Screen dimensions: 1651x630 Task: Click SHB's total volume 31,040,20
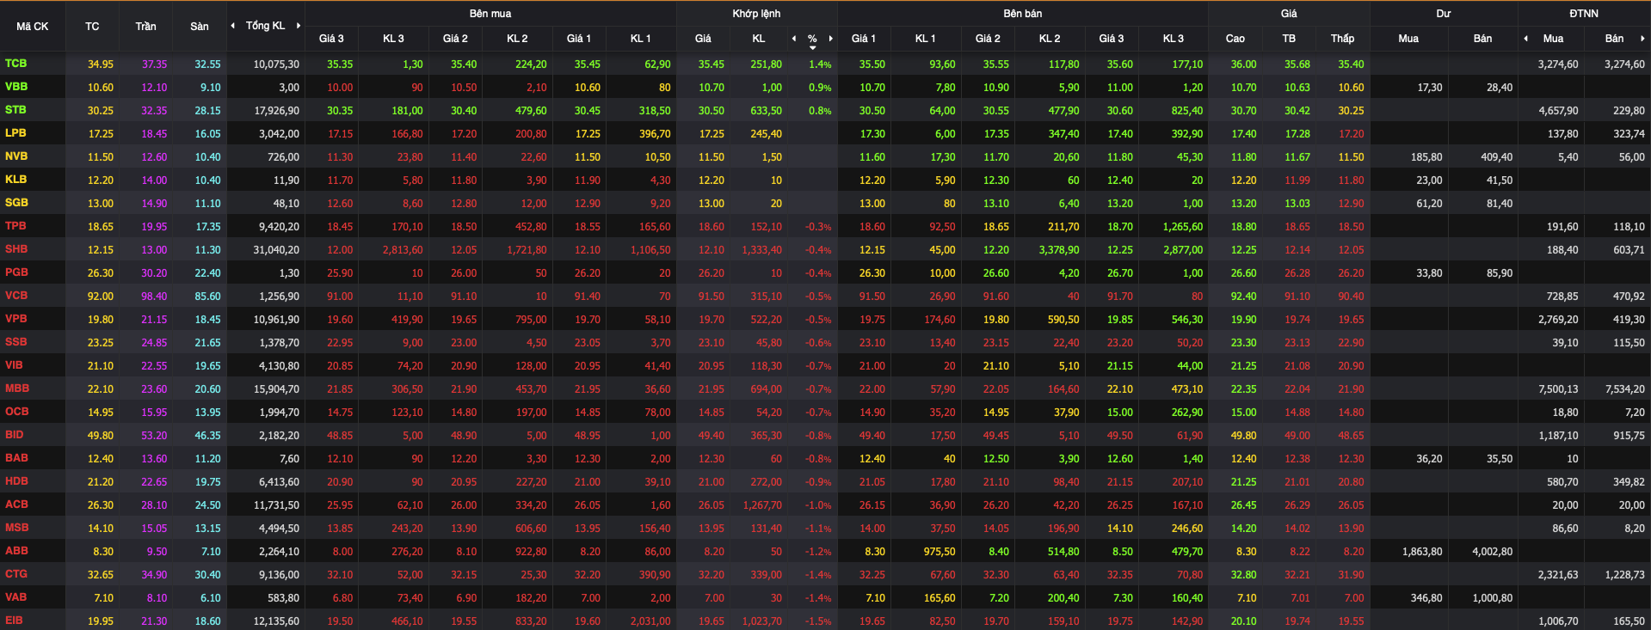[x=276, y=250]
